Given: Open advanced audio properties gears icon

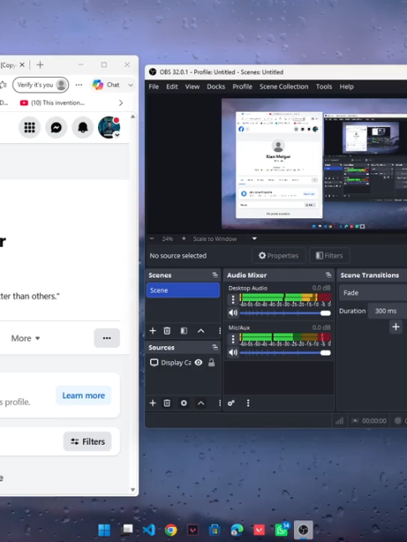Looking at the screenshot, I should point(231,403).
